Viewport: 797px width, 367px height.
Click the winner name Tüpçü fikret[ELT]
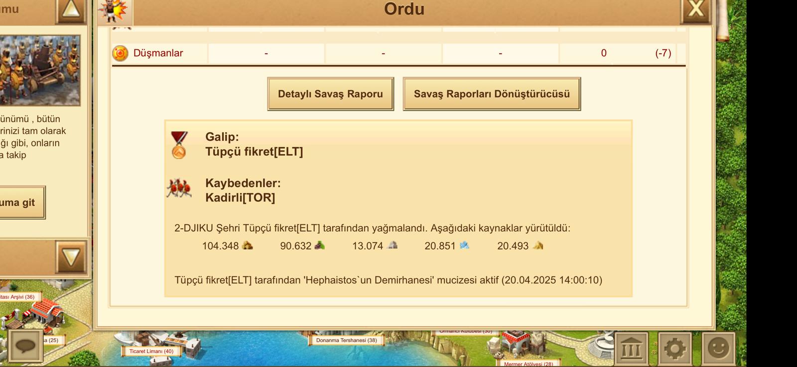[x=254, y=152]
